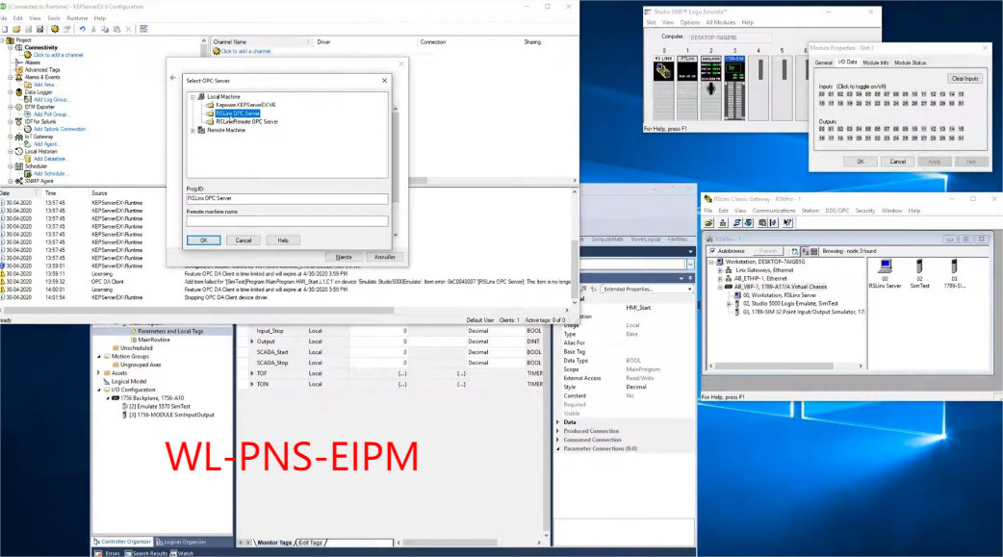Toggle input bit 07 in Module Properties
This screenshot has width=1003, height=557.
coord(887,94)
